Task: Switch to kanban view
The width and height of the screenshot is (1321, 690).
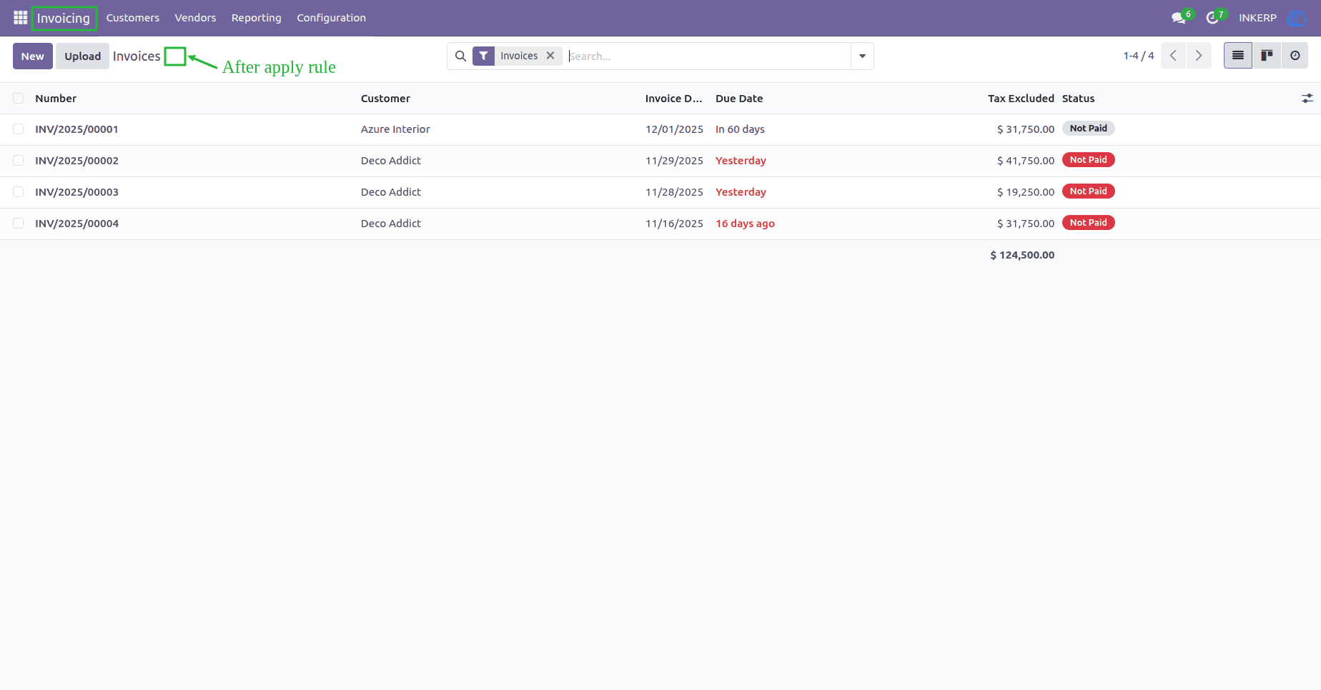Action: pos(1267,56)
